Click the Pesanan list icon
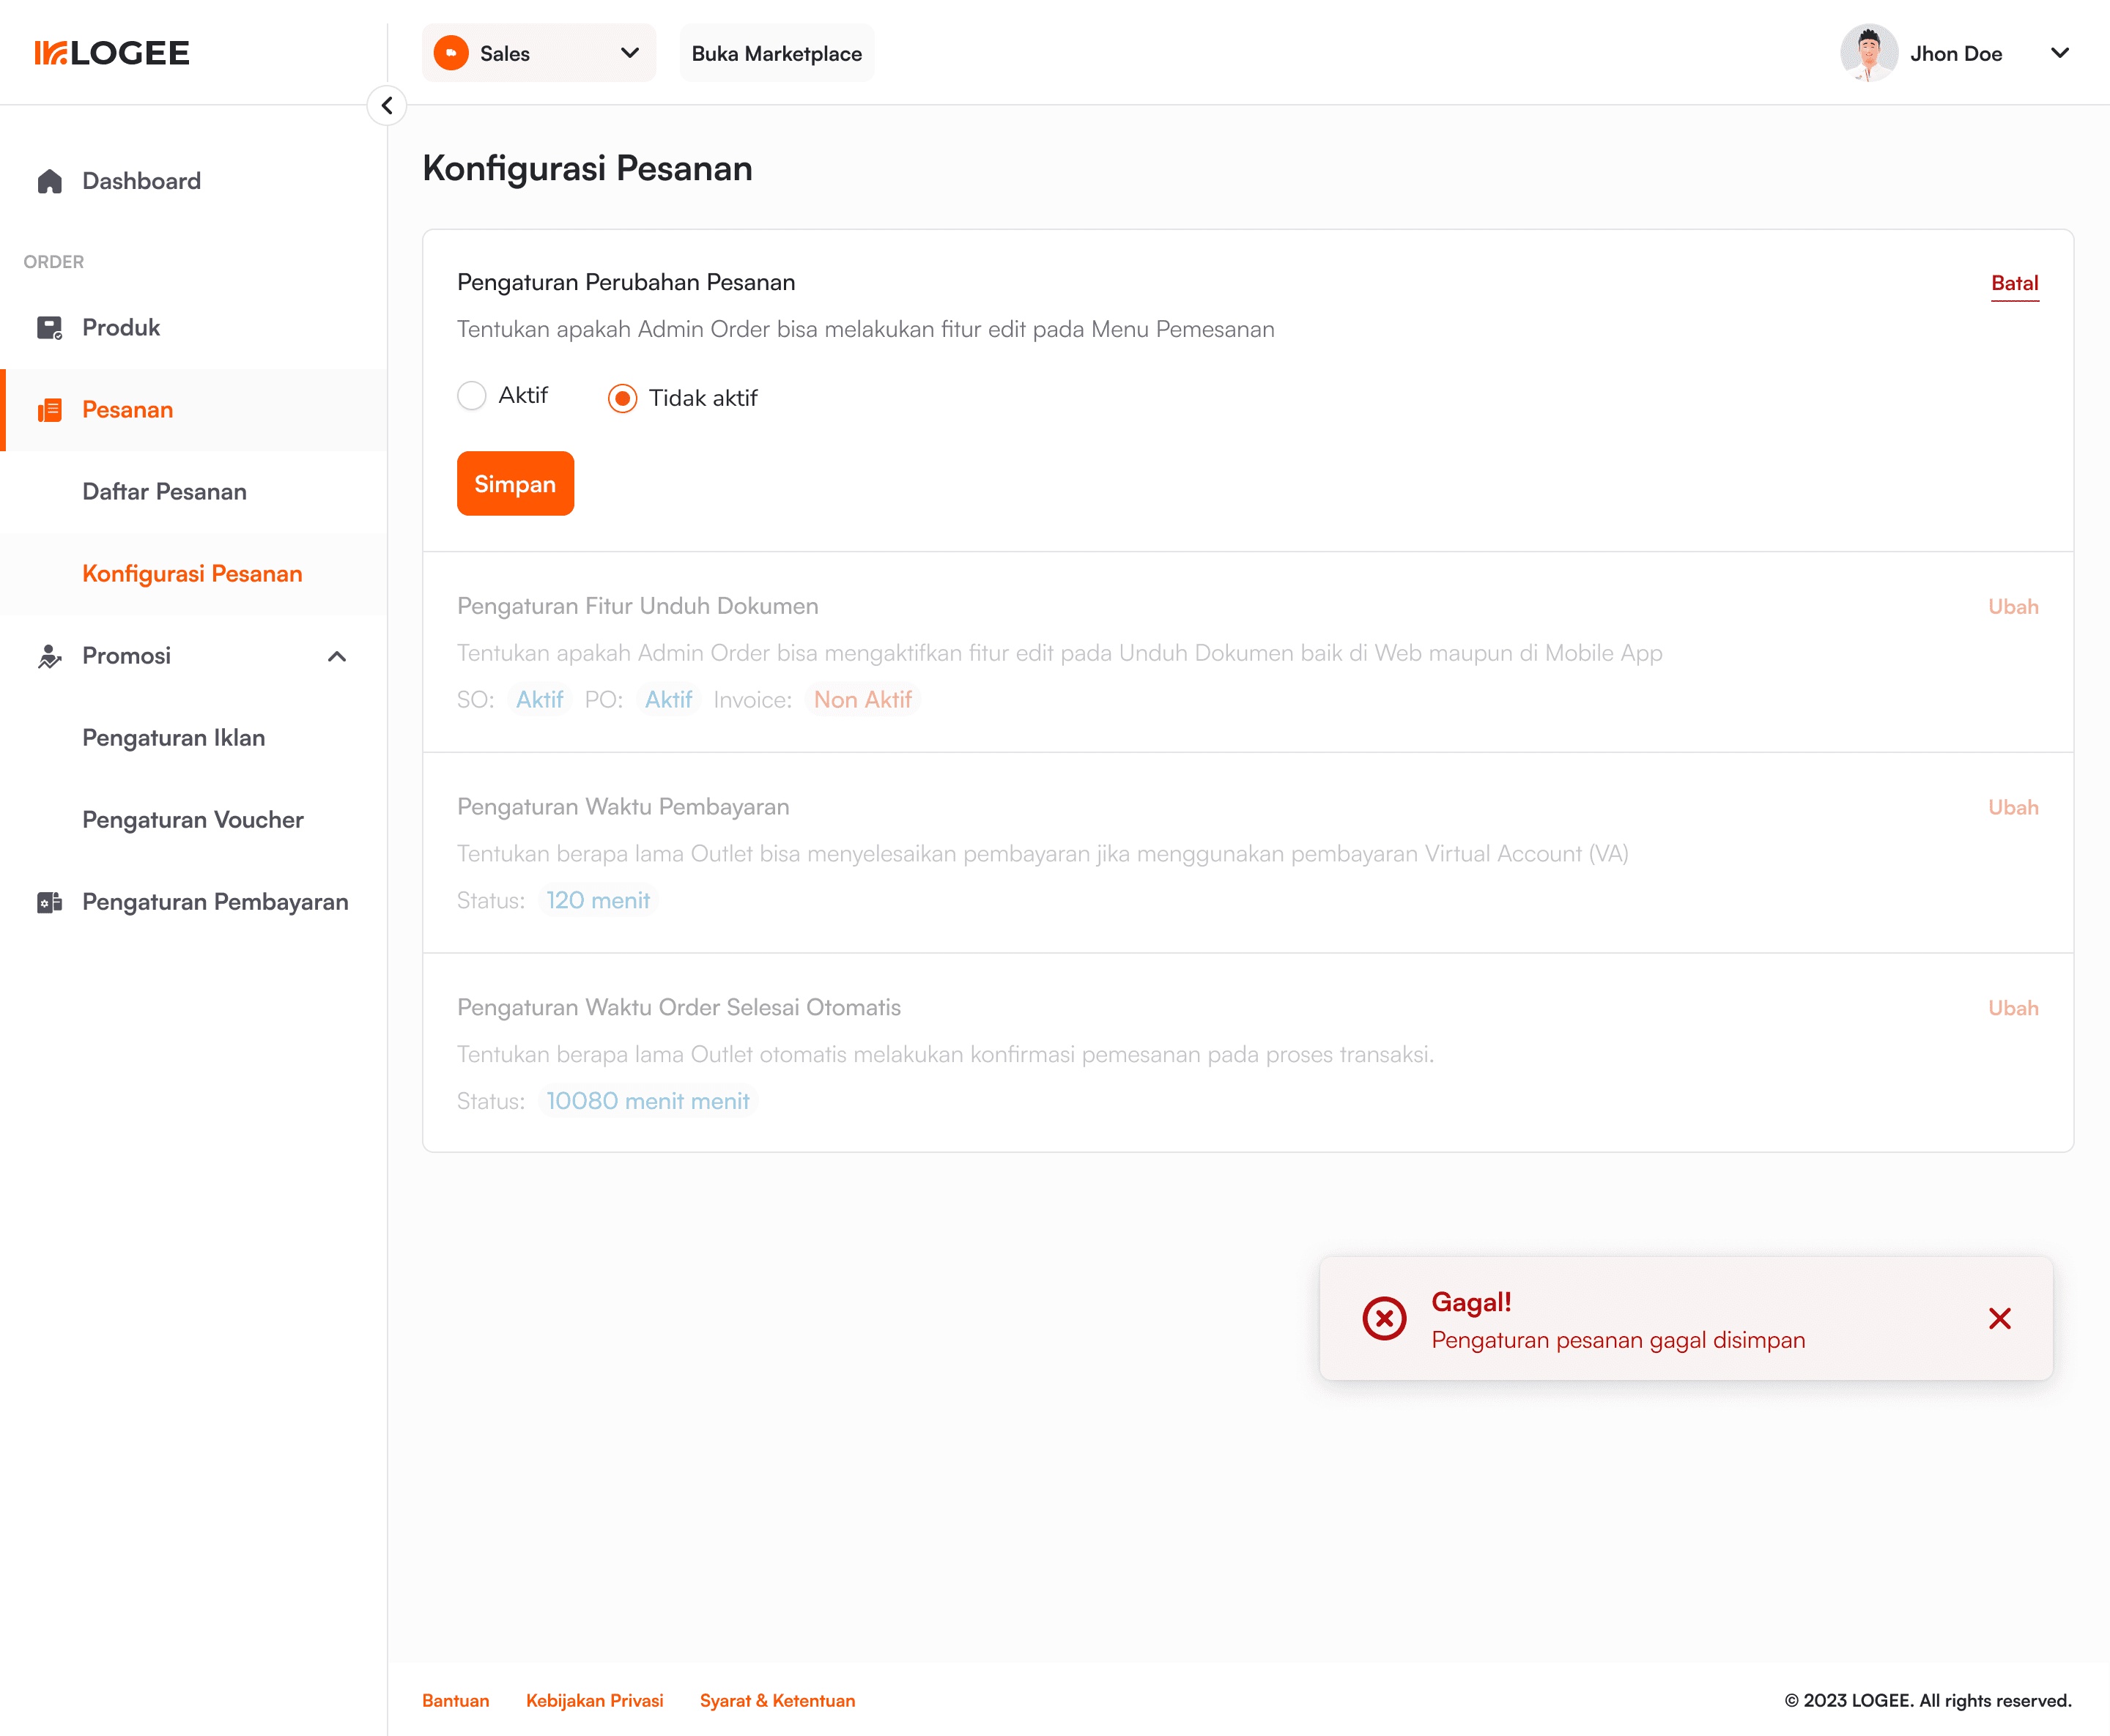This screenshot has width=2110, height=1736. [x=49, y=410]
